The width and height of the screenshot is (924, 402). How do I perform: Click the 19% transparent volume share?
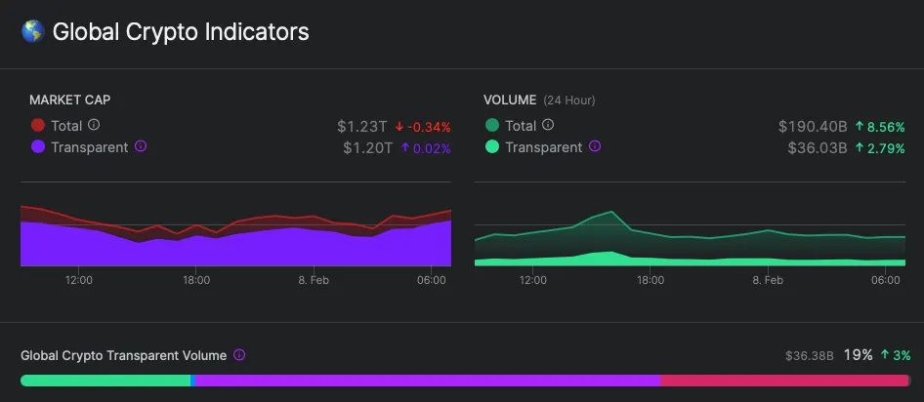(858, 355)
